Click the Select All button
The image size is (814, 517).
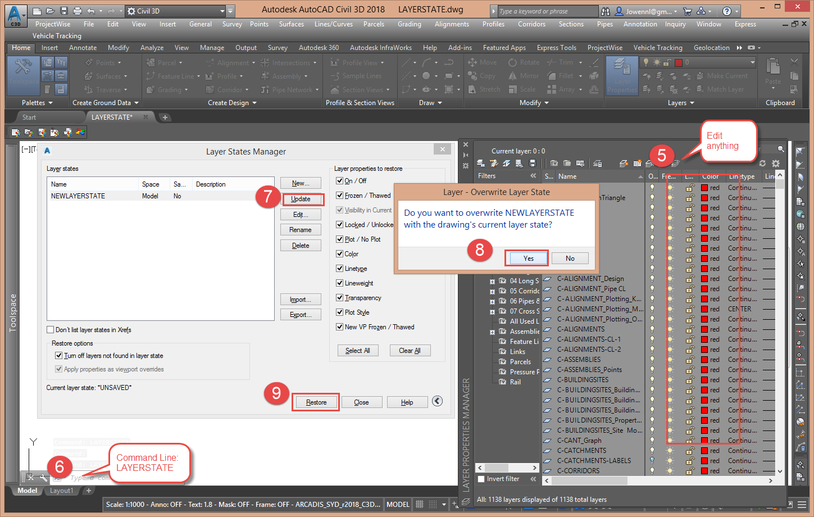pos(357,351)
